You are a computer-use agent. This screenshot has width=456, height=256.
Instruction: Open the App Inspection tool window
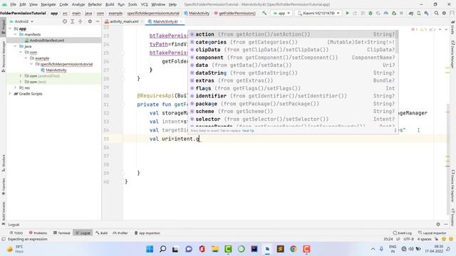tap(147, 233)
